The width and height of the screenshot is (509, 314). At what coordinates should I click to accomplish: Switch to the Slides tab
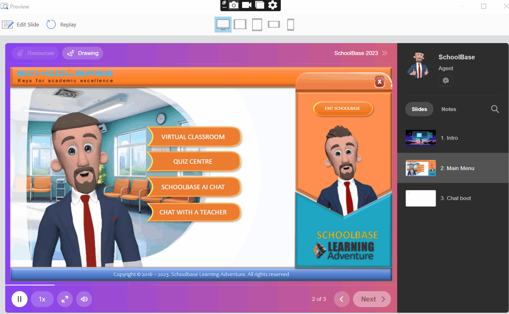[419, 109]
